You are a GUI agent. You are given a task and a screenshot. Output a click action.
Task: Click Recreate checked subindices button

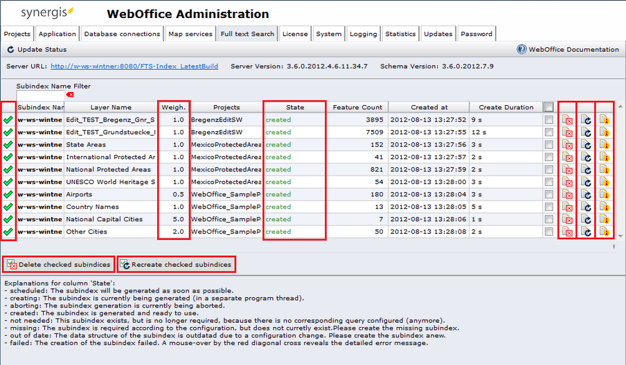[x=176, y=265]
